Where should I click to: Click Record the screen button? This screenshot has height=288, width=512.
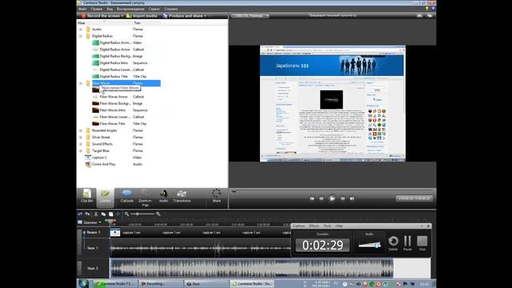(101, 16)
